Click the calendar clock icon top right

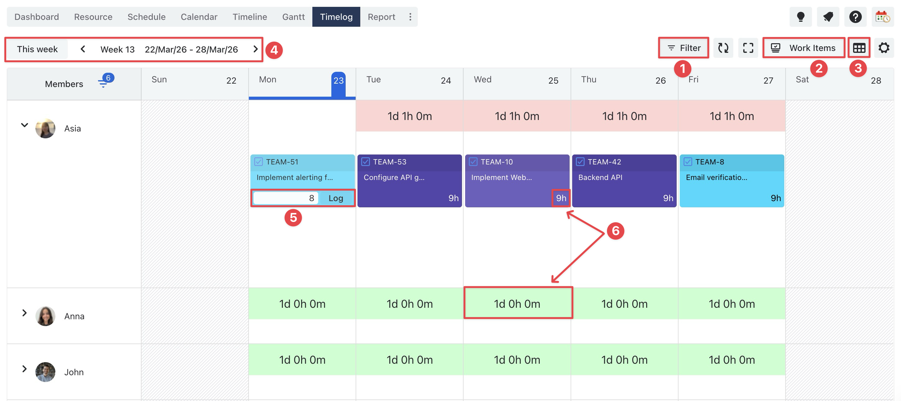(x=882, y=17)
